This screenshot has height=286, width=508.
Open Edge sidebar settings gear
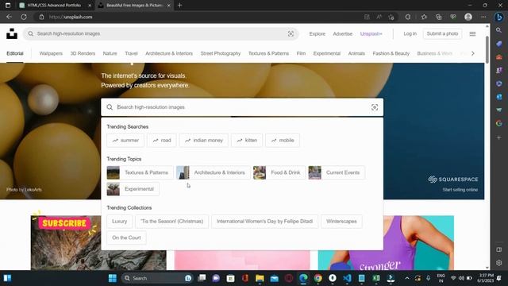[499, 263]
